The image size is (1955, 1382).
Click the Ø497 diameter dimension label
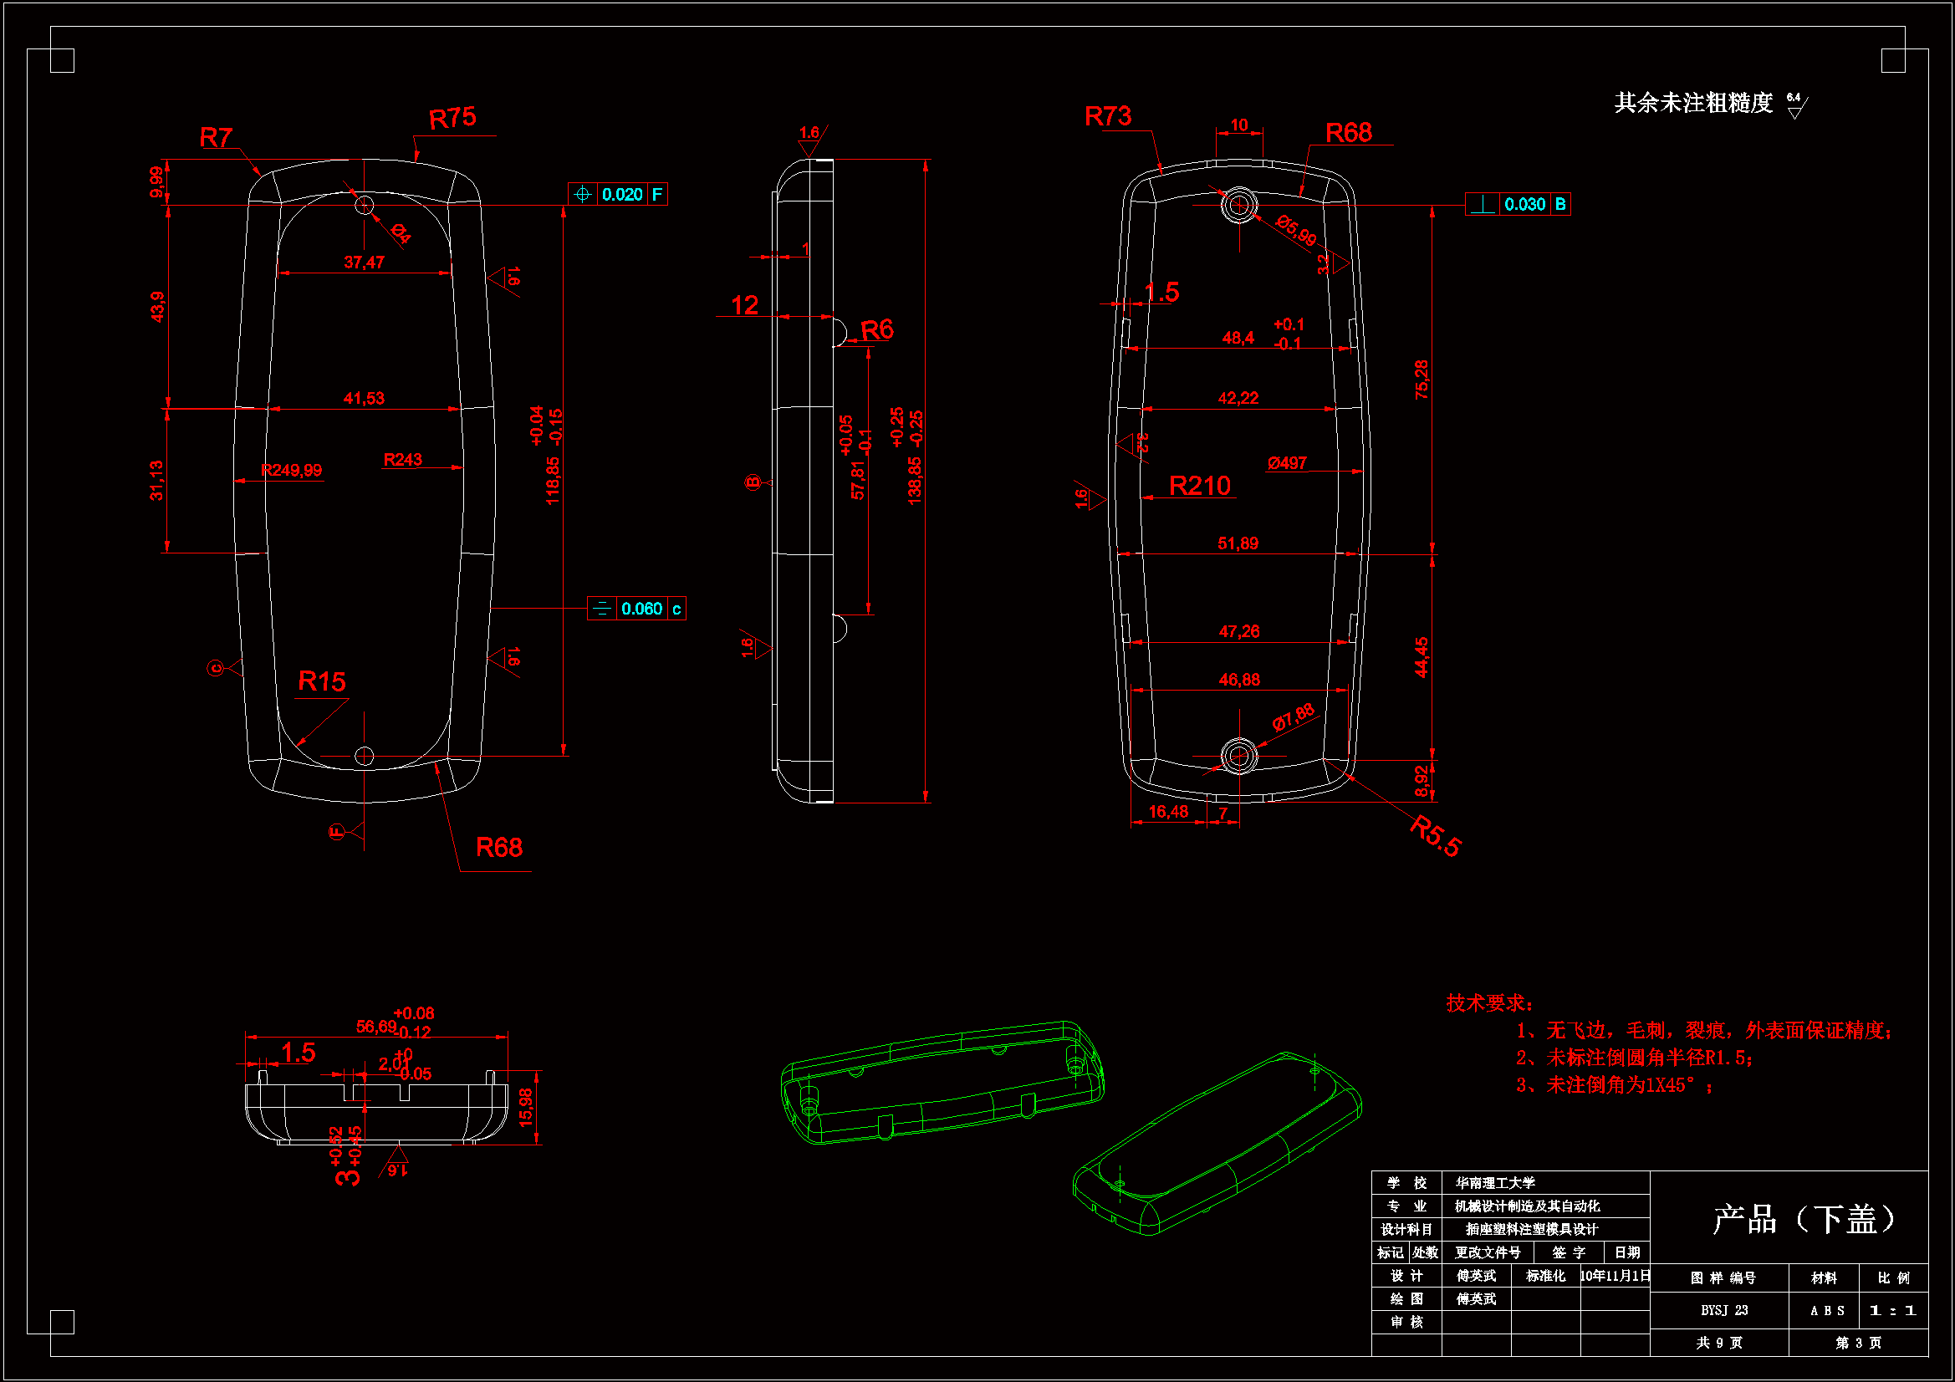coord(1287,463)
